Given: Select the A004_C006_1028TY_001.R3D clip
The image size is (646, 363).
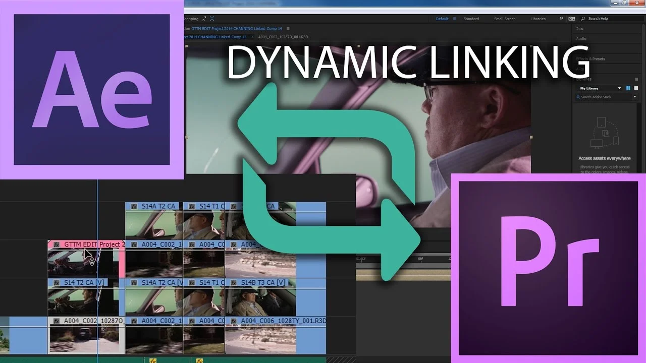Looking at the screenshot, I should tap(276, 335).
